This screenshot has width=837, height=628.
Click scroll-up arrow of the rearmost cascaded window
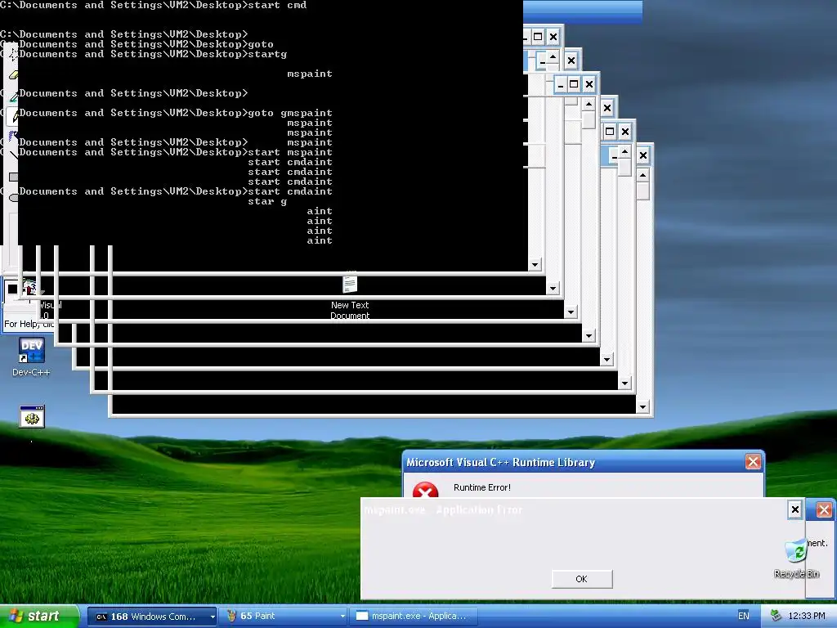coord(642,175)
